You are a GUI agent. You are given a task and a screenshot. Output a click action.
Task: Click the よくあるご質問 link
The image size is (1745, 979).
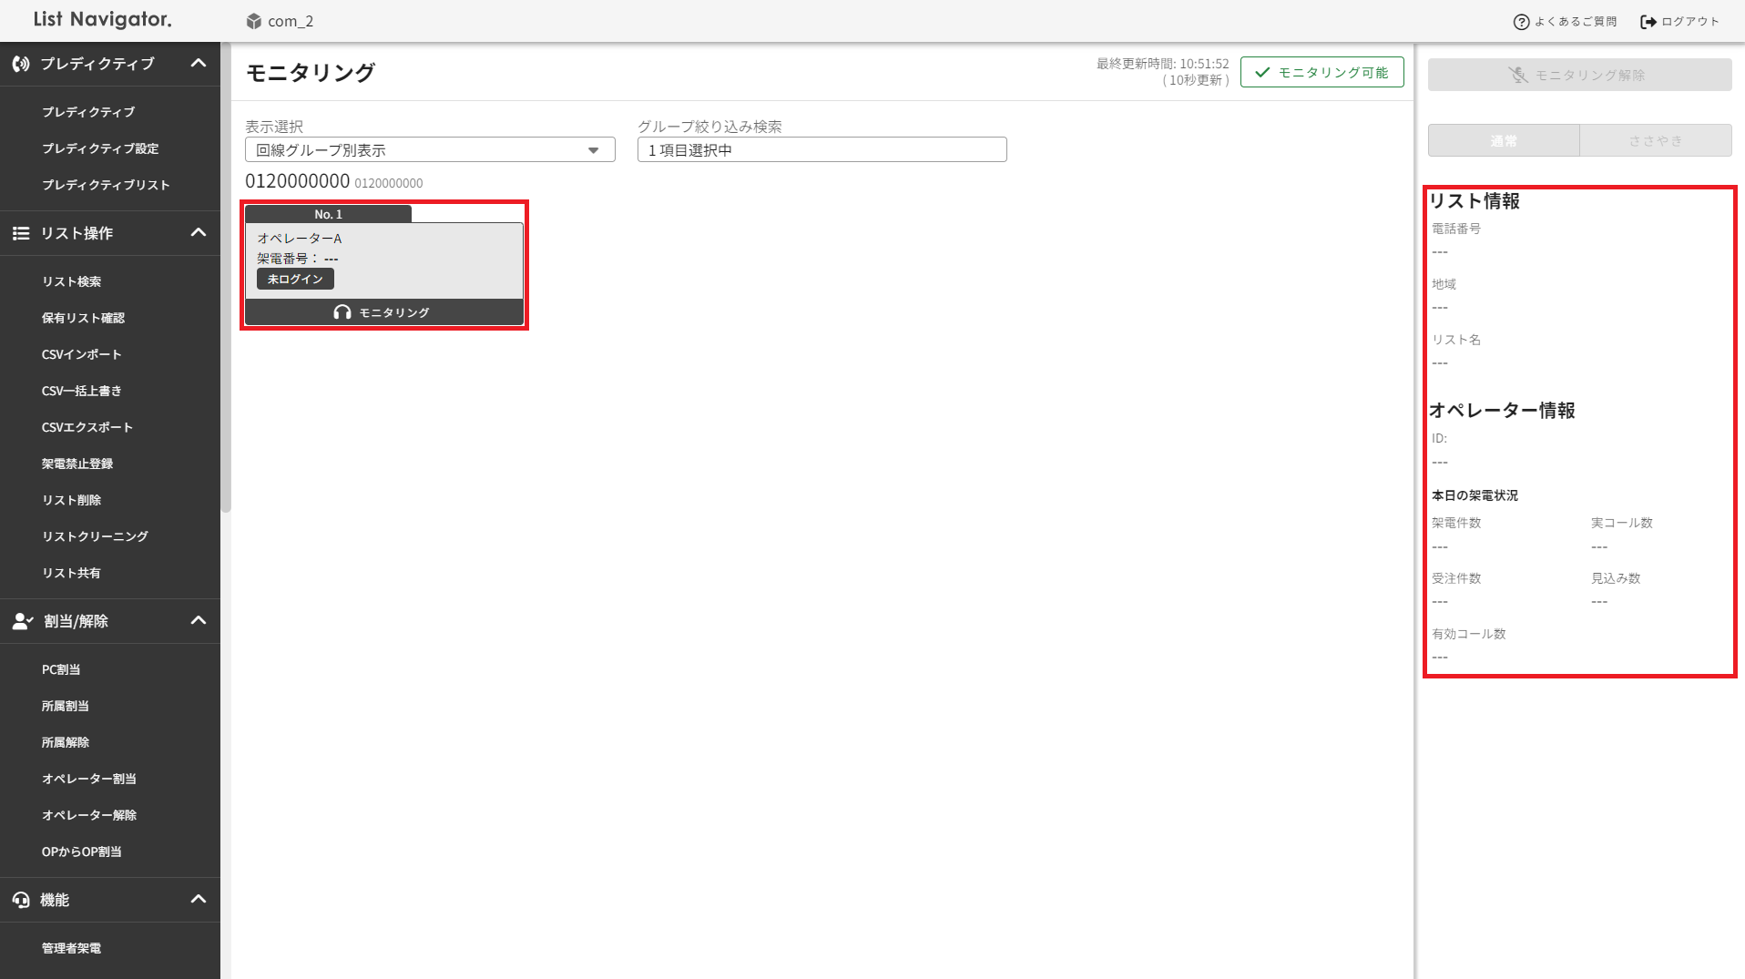[1576, 22]
